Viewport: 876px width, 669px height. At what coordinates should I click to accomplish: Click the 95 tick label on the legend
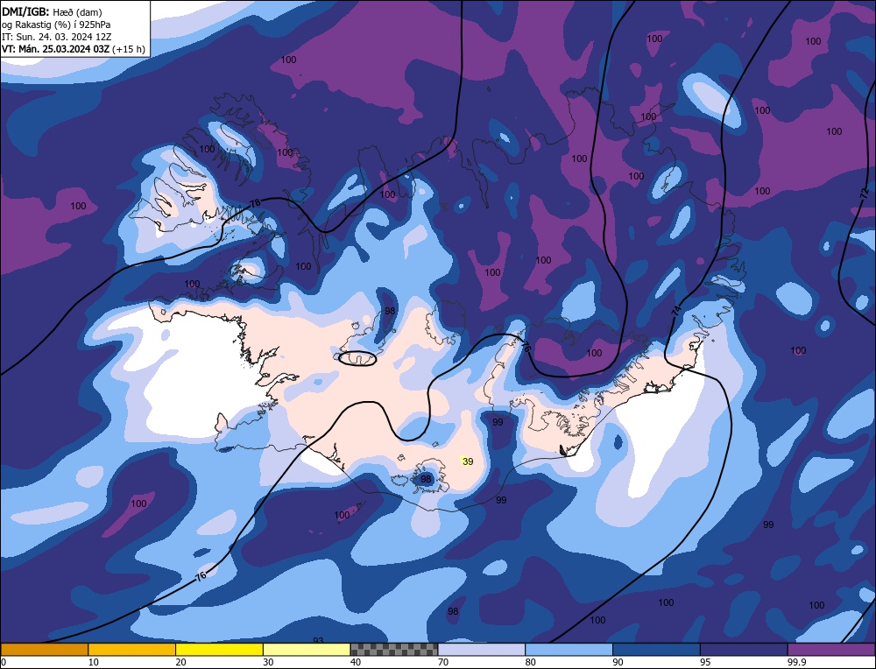(x=705, y=662)
